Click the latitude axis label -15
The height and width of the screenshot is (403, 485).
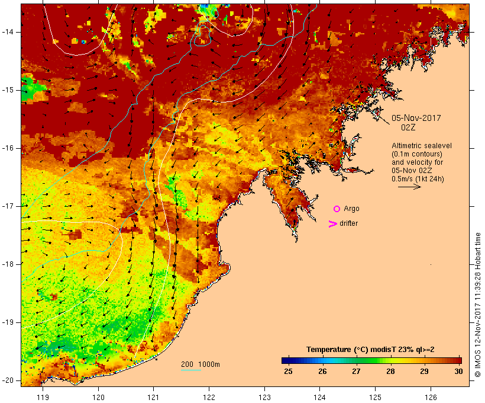point(8,90)
